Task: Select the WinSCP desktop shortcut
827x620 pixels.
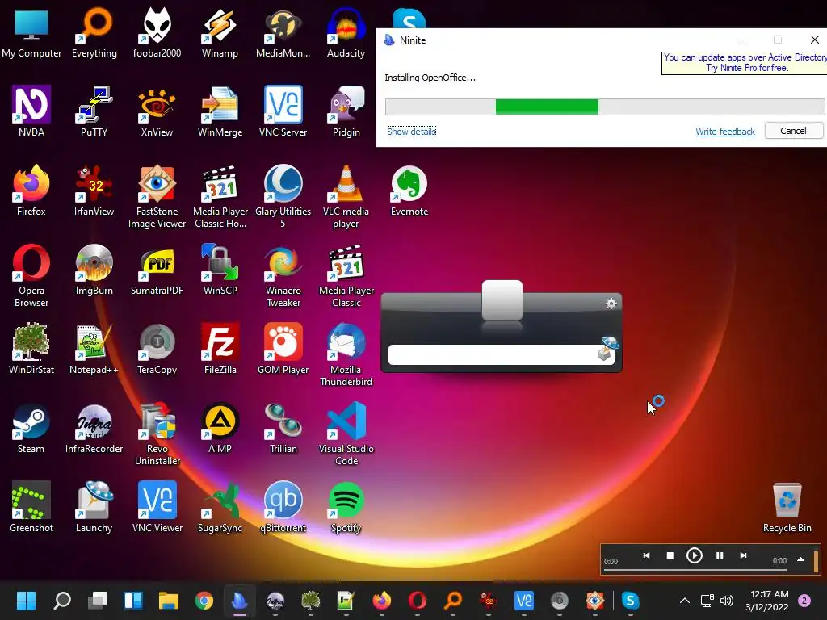Action: [220, 270]
